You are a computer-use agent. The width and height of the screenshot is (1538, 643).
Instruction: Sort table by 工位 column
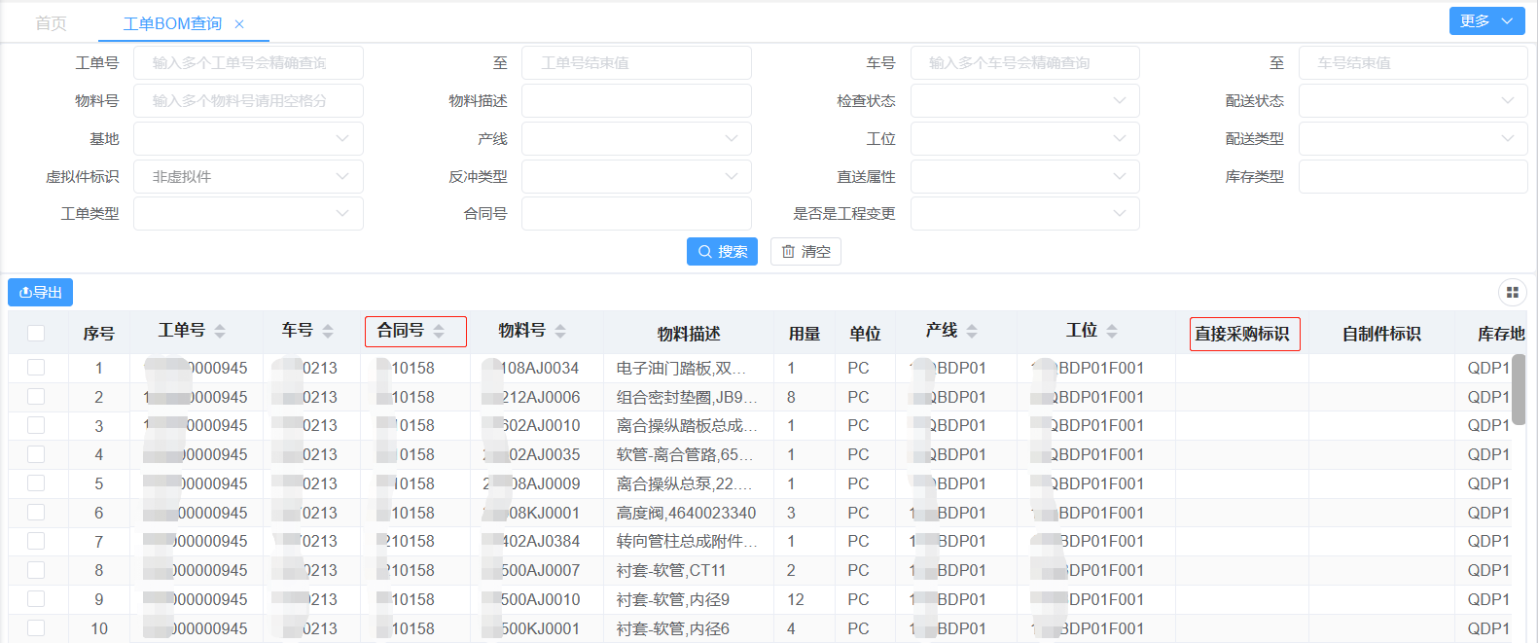click(x=1112, y=332)
